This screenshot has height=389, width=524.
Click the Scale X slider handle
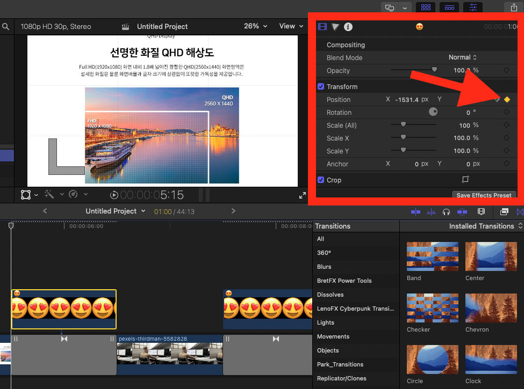click(404, 137)
